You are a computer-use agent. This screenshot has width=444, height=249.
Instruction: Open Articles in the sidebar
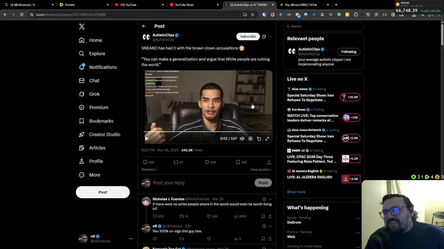click(x=92, y=148)
